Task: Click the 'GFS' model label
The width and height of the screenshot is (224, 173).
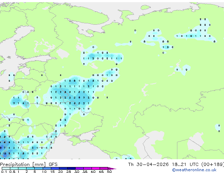Action: coord(53,165)
